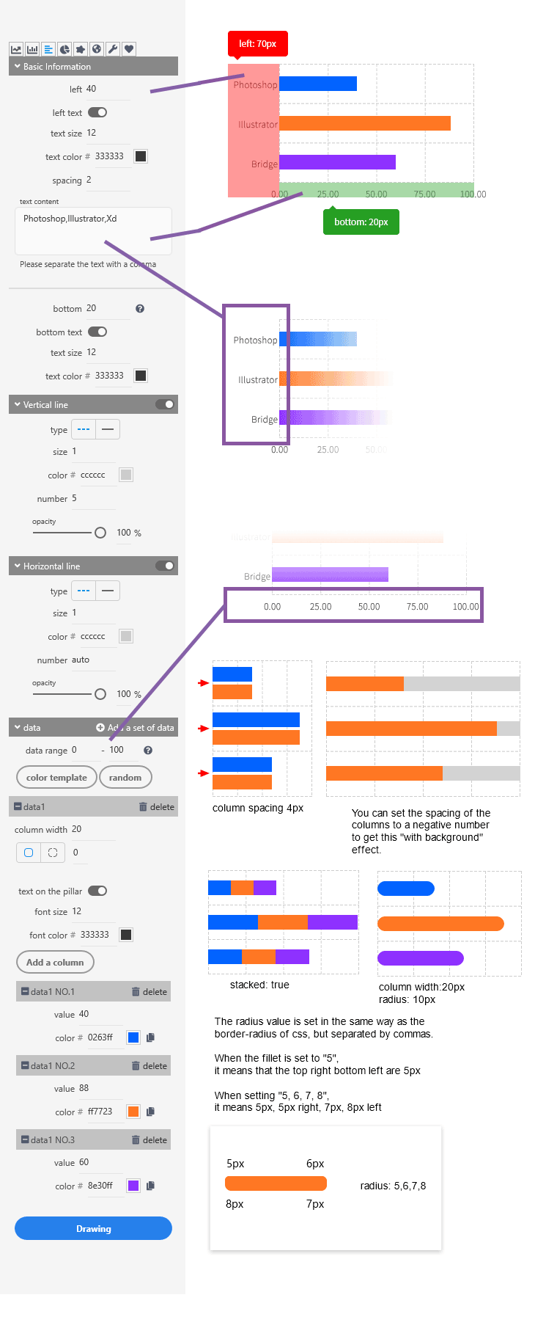Image resolution: width=535 pixels, height=1317 pixels.
Task: Collapse the Horizontal line section
Action: tap(18, 566)
